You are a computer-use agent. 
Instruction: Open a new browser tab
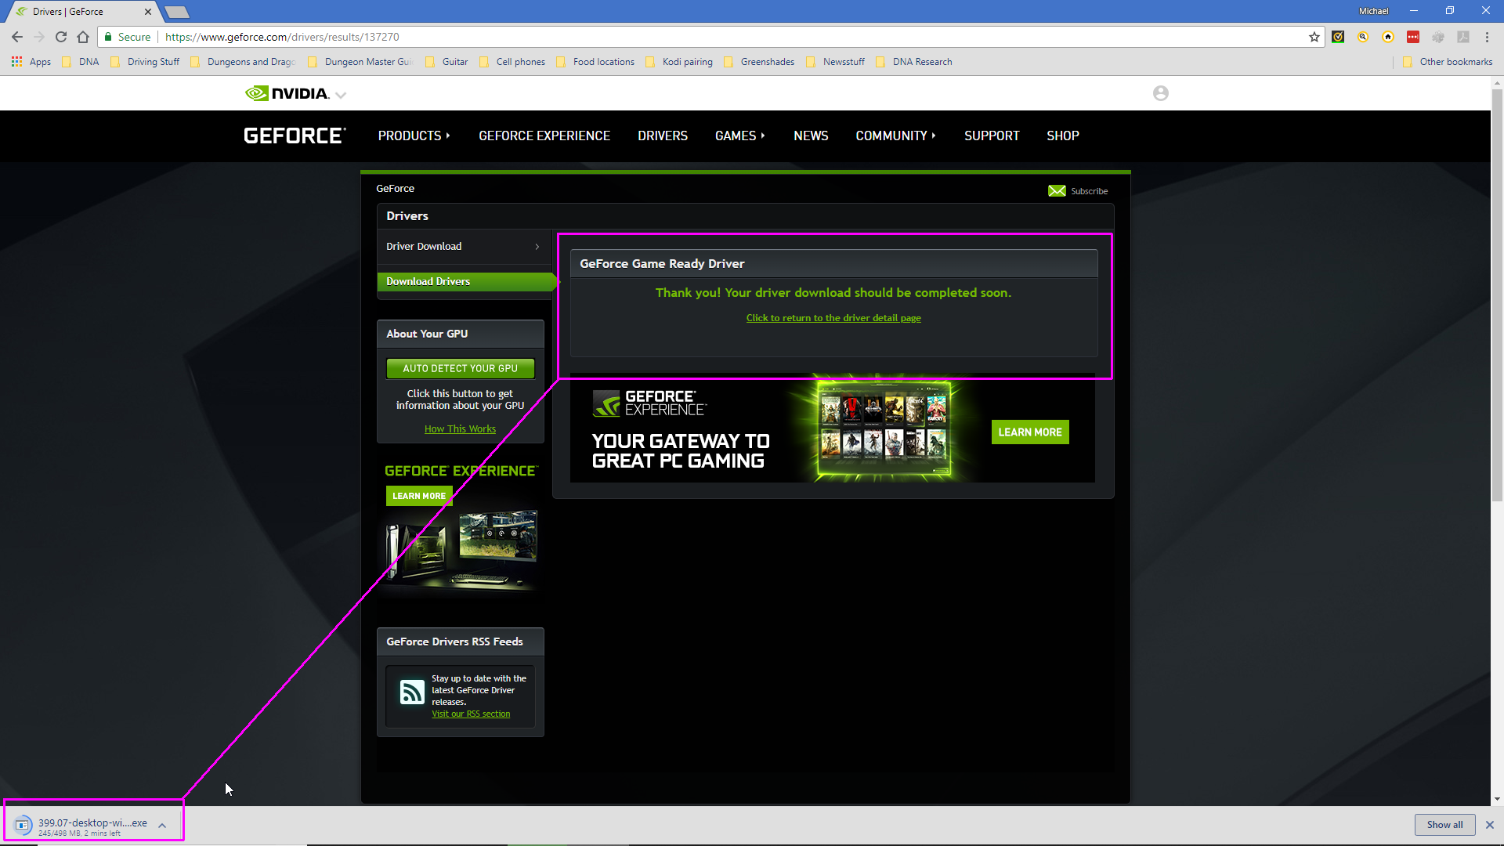pyautogui.click(x=177, y=12)
